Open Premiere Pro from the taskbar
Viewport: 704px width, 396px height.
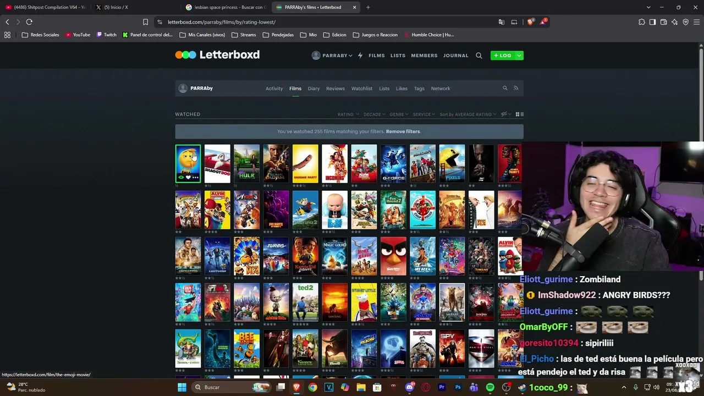pos(442,387)
